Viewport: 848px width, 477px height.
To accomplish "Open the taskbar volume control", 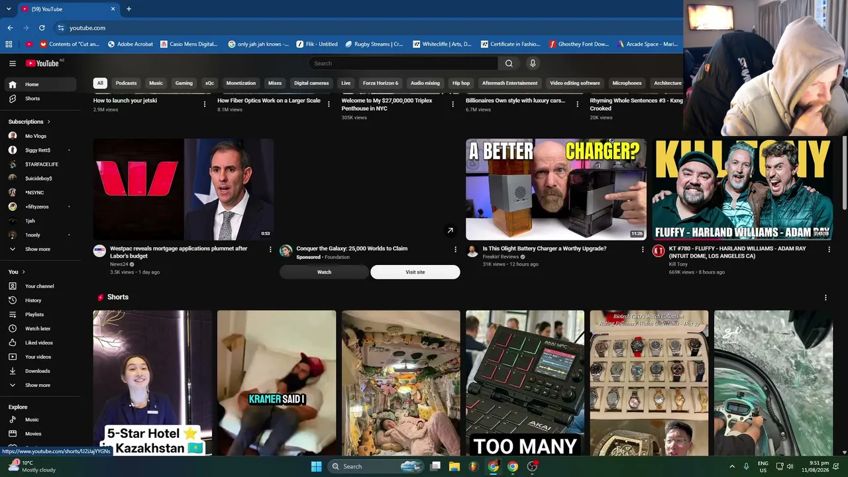I will click(790, 466).
